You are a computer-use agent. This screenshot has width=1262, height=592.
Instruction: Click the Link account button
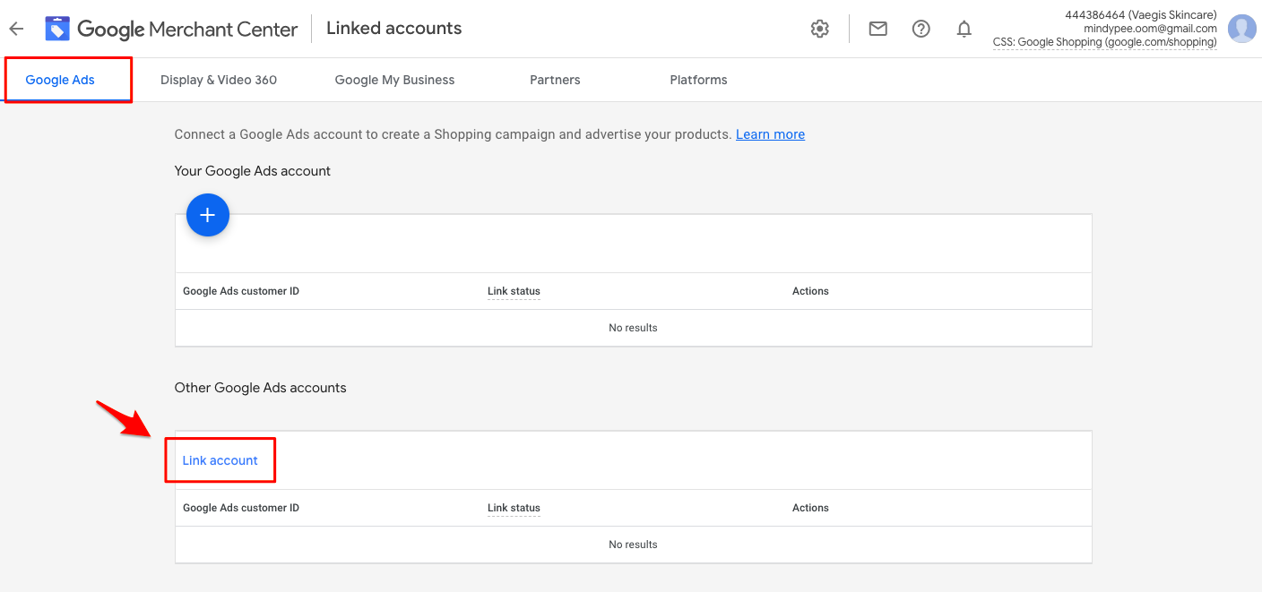[x=220, y=460]
